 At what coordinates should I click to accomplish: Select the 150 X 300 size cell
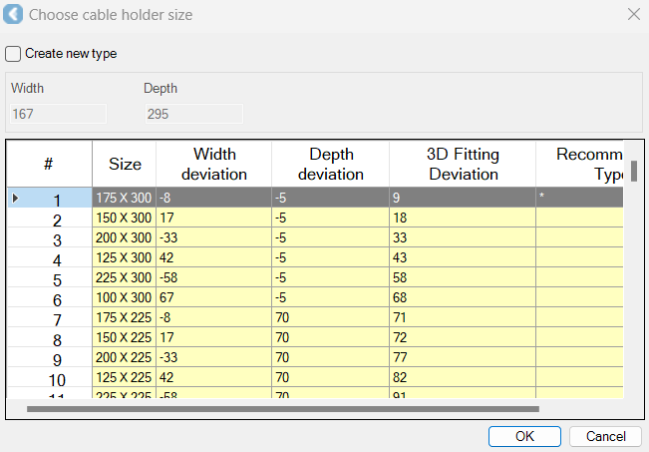click(124, 218)
